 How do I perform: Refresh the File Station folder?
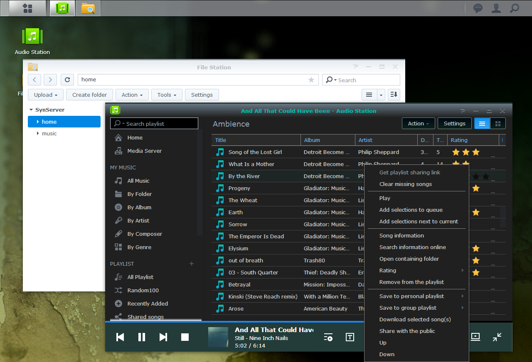point(67,80)
